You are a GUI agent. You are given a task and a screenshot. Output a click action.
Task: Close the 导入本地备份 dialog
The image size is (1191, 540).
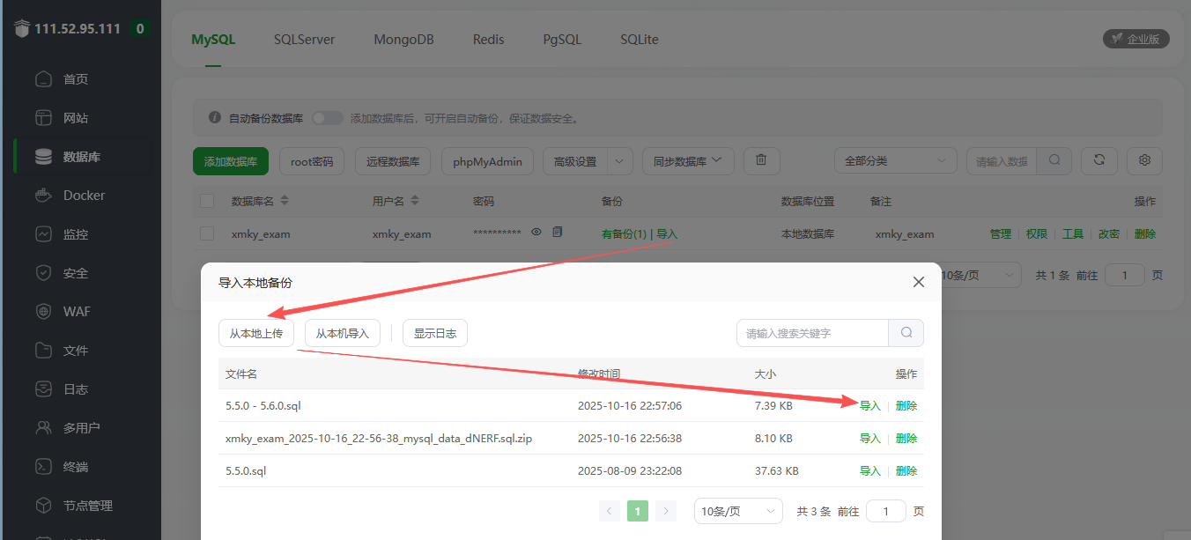[x=918, y=282]
